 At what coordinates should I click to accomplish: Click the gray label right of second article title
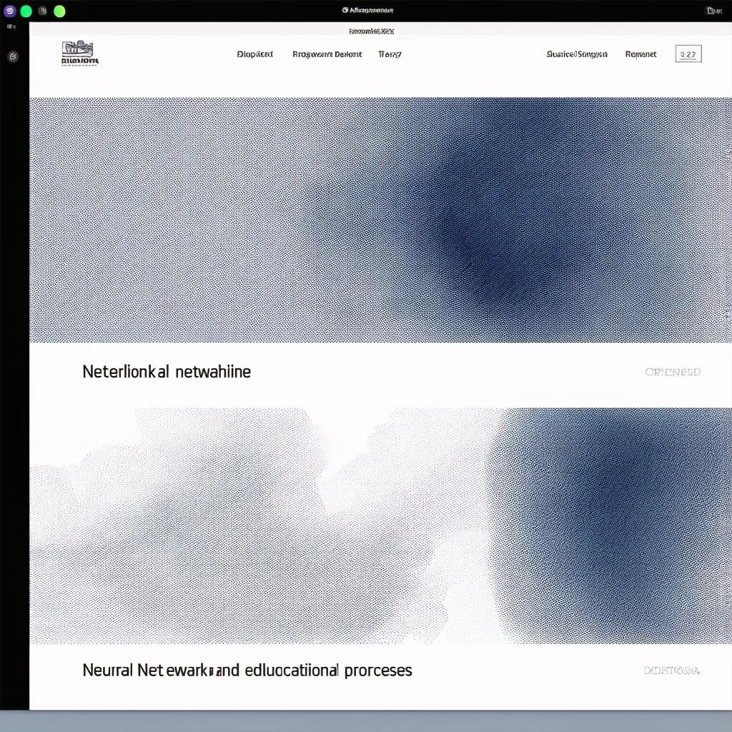[671, 671]
